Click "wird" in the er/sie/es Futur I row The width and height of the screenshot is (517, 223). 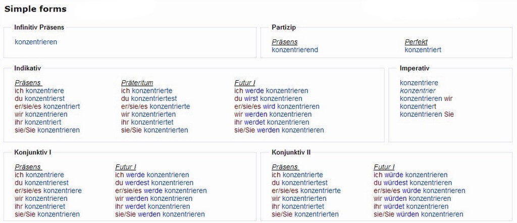[x=269, y=106]
